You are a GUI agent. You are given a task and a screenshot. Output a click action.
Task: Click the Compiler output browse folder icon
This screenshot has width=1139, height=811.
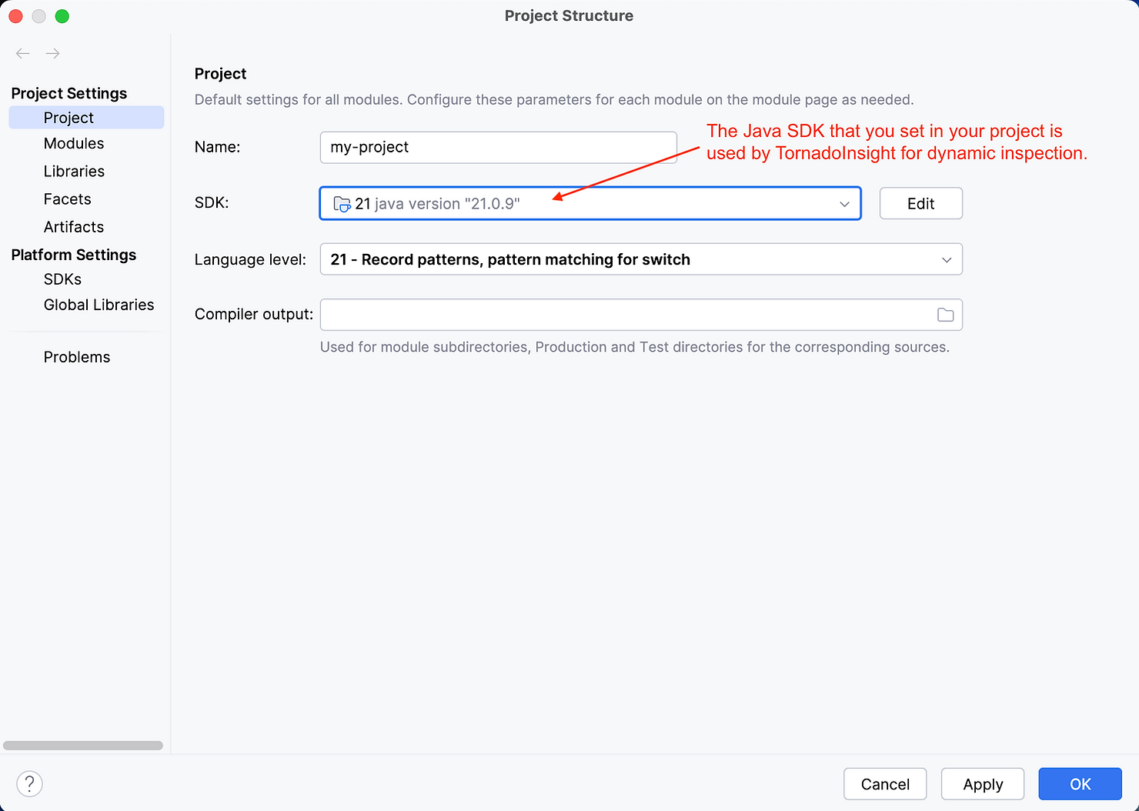coord(945,315)
